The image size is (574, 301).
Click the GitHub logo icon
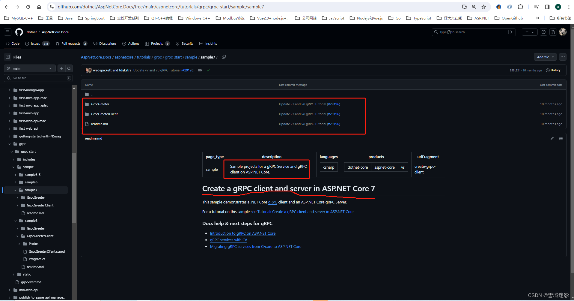pyautogui.click(x=19, y=32)
